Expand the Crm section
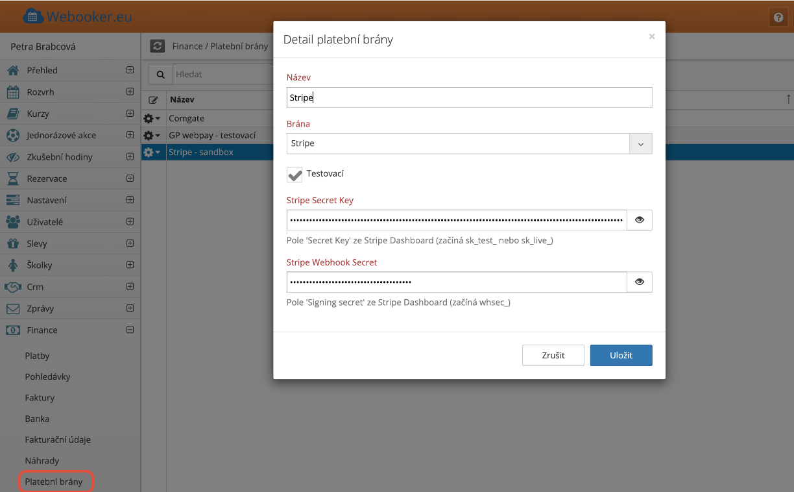The width and height of the screenshot is (794, 492). tap(130, 286)
